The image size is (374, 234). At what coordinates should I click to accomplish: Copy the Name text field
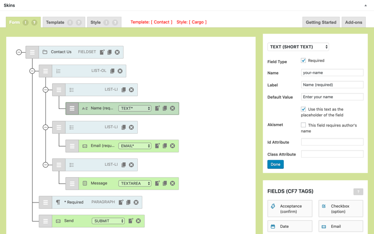coord(165,108)
